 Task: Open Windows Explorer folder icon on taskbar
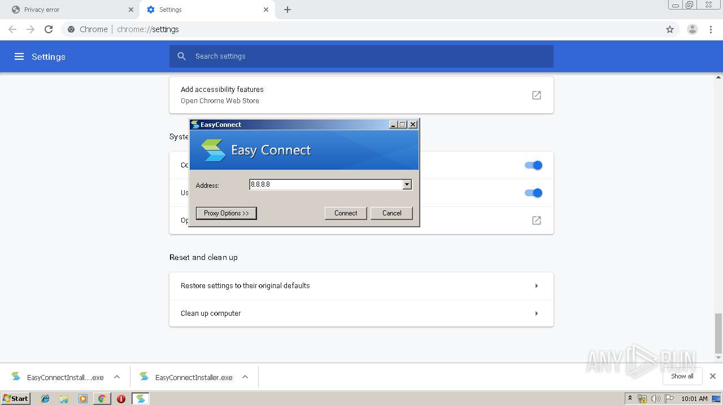(64, 399)
